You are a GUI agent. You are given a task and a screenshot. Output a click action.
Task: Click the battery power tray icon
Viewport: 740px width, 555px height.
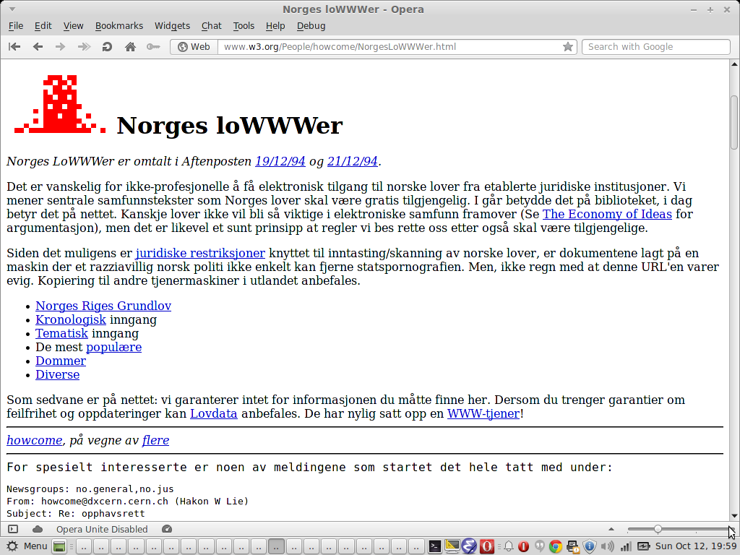click(643, 546)
